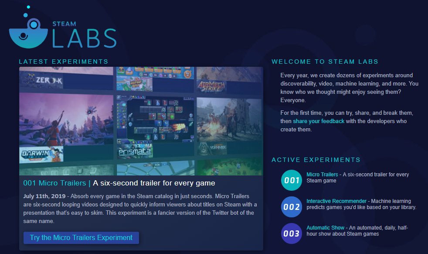Click Try the Micro Trailers Experiment button
428x254 pixels.
[x=81, y=237]
